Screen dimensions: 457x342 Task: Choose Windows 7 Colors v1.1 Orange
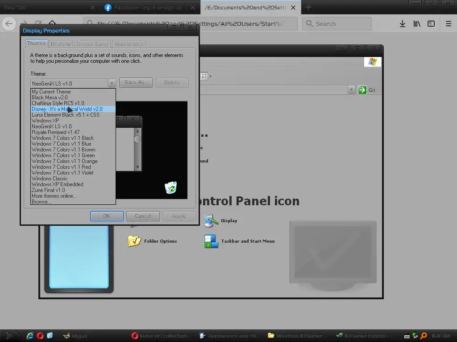(x=73, y=161)
